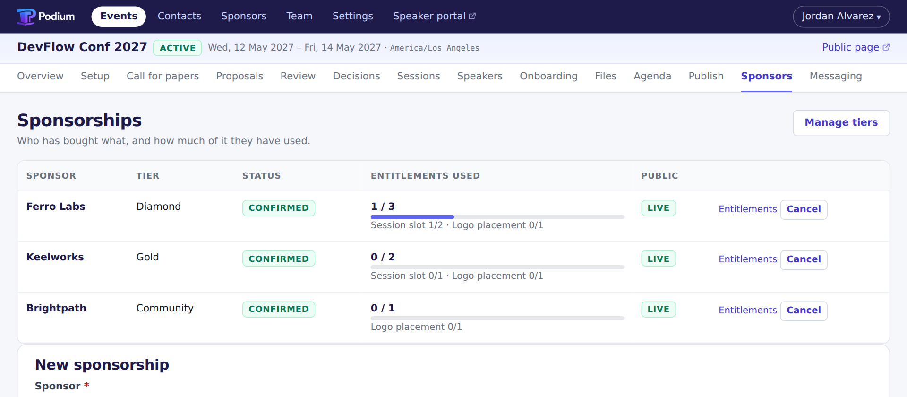Open the Publish tab
The width and height of the screenshot is (907, 397).
pyautogui.click(x=706, y=76)
